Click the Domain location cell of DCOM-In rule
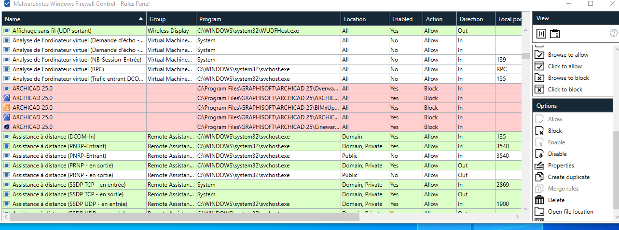619x230 pixels. tap(364, 137)
